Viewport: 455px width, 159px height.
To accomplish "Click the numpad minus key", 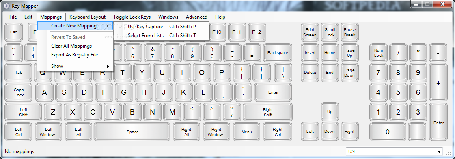I will (438, 53).
